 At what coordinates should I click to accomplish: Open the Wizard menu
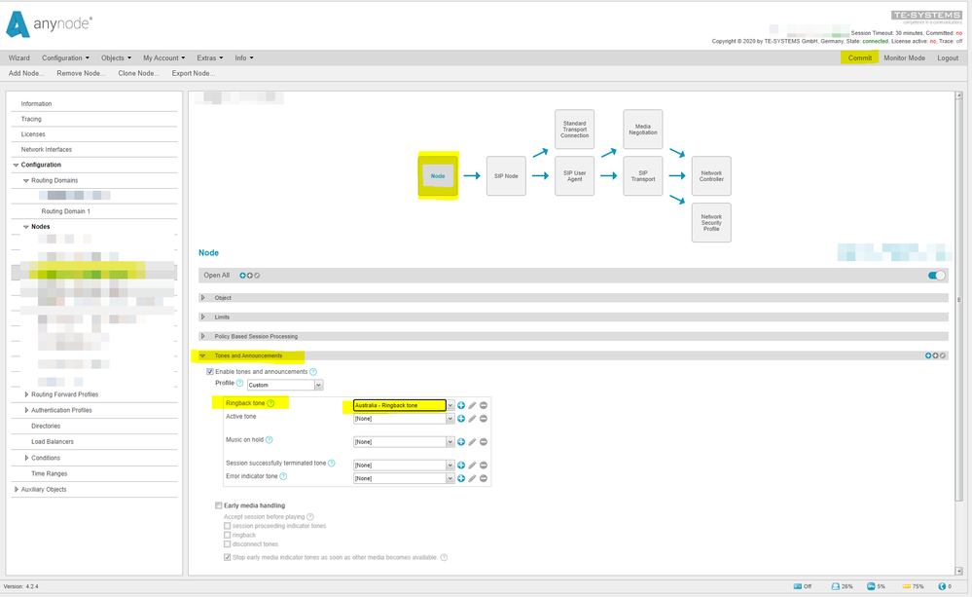click(19, 57)
